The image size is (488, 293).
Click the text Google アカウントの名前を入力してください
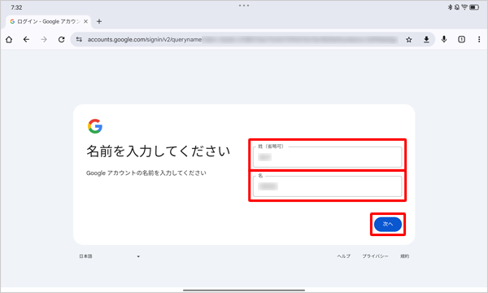[146, 173]
